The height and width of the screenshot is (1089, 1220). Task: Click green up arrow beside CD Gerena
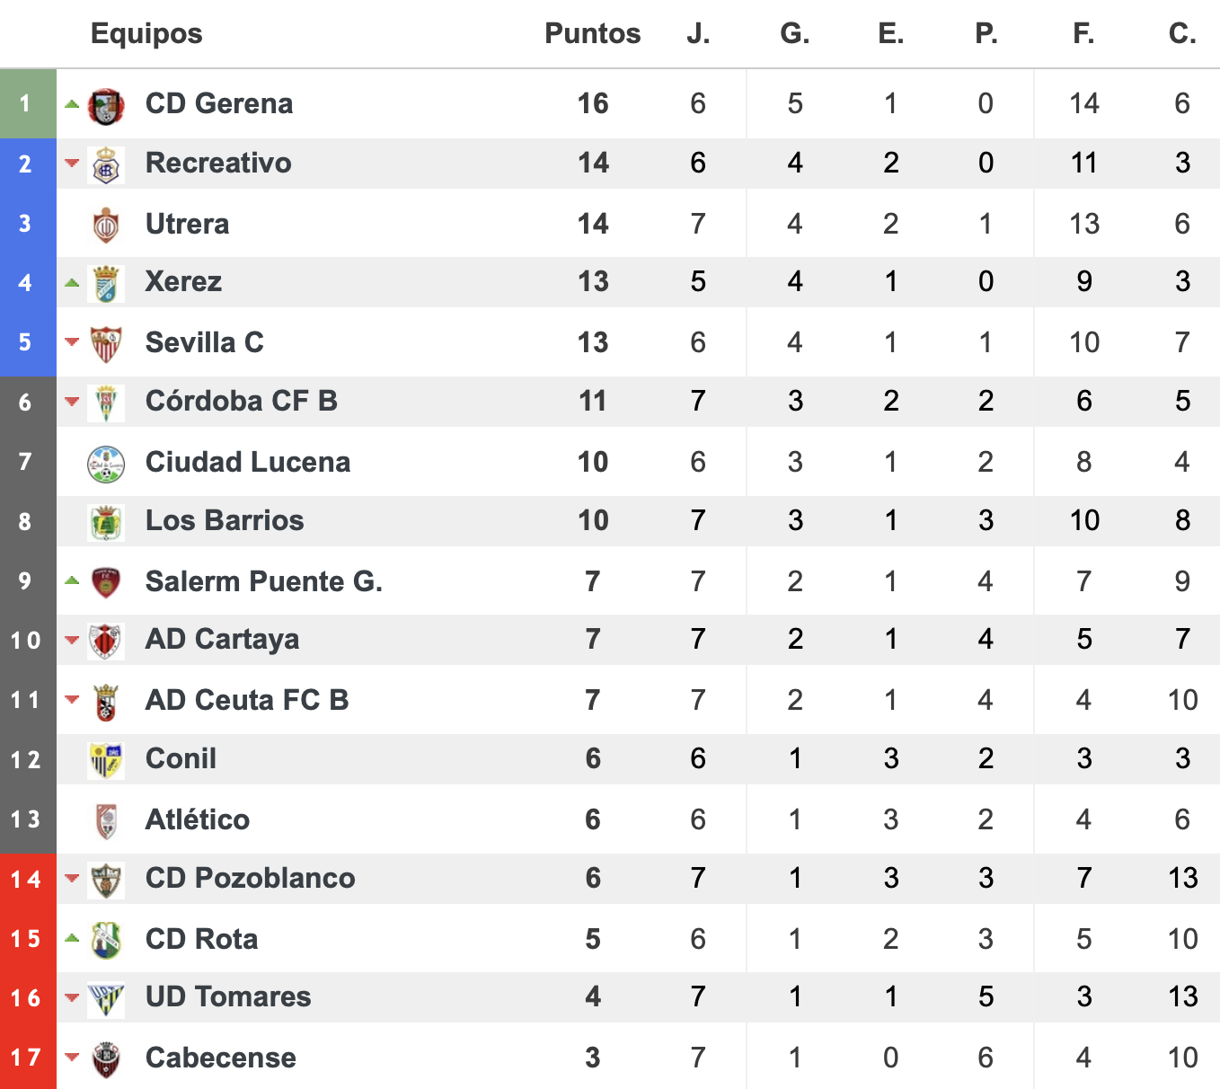pos(72,104)
